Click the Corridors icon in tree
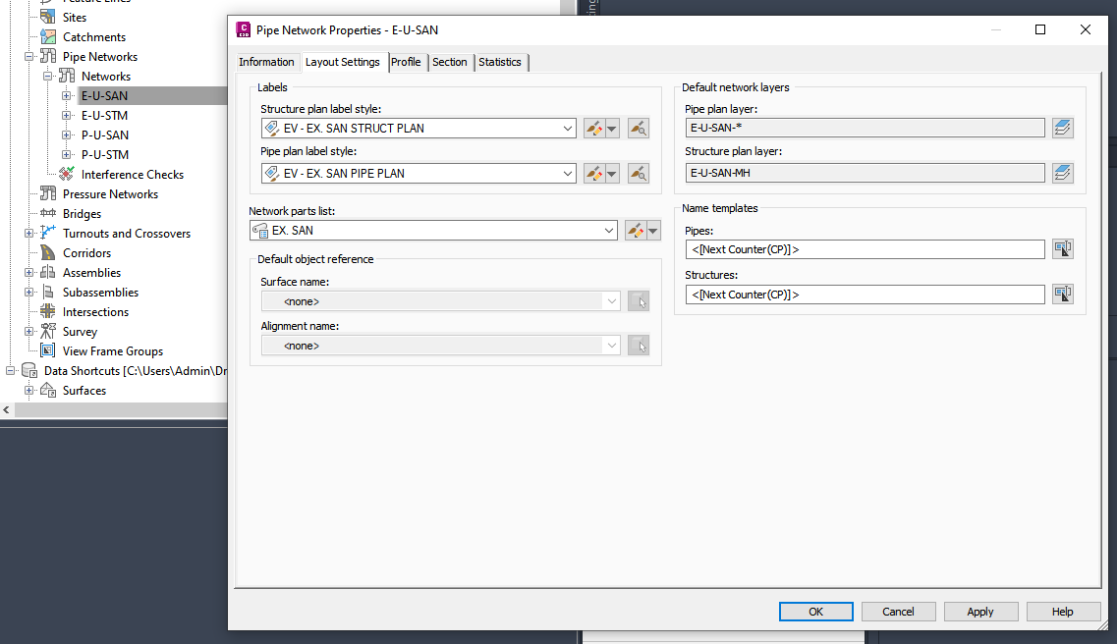Screen dimensions: 1117x644 coord(48,252)
